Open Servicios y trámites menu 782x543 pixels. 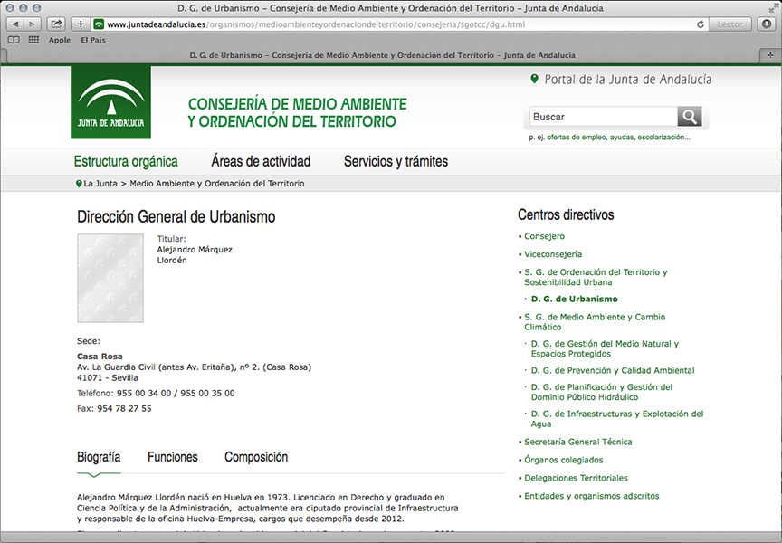pyautogui.click(x=396, y=162)
